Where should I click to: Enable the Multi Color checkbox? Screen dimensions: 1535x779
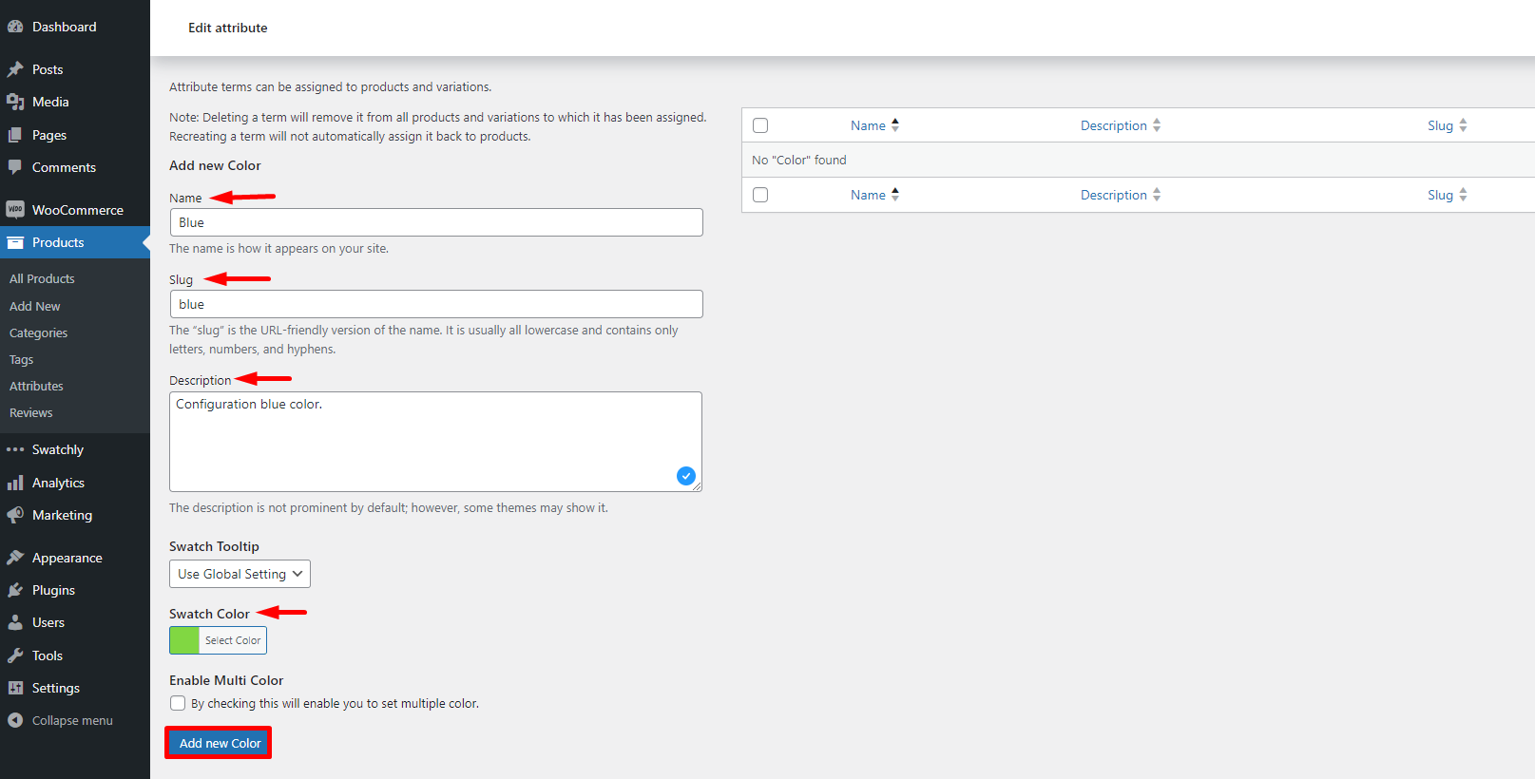[x=178, y=703]
